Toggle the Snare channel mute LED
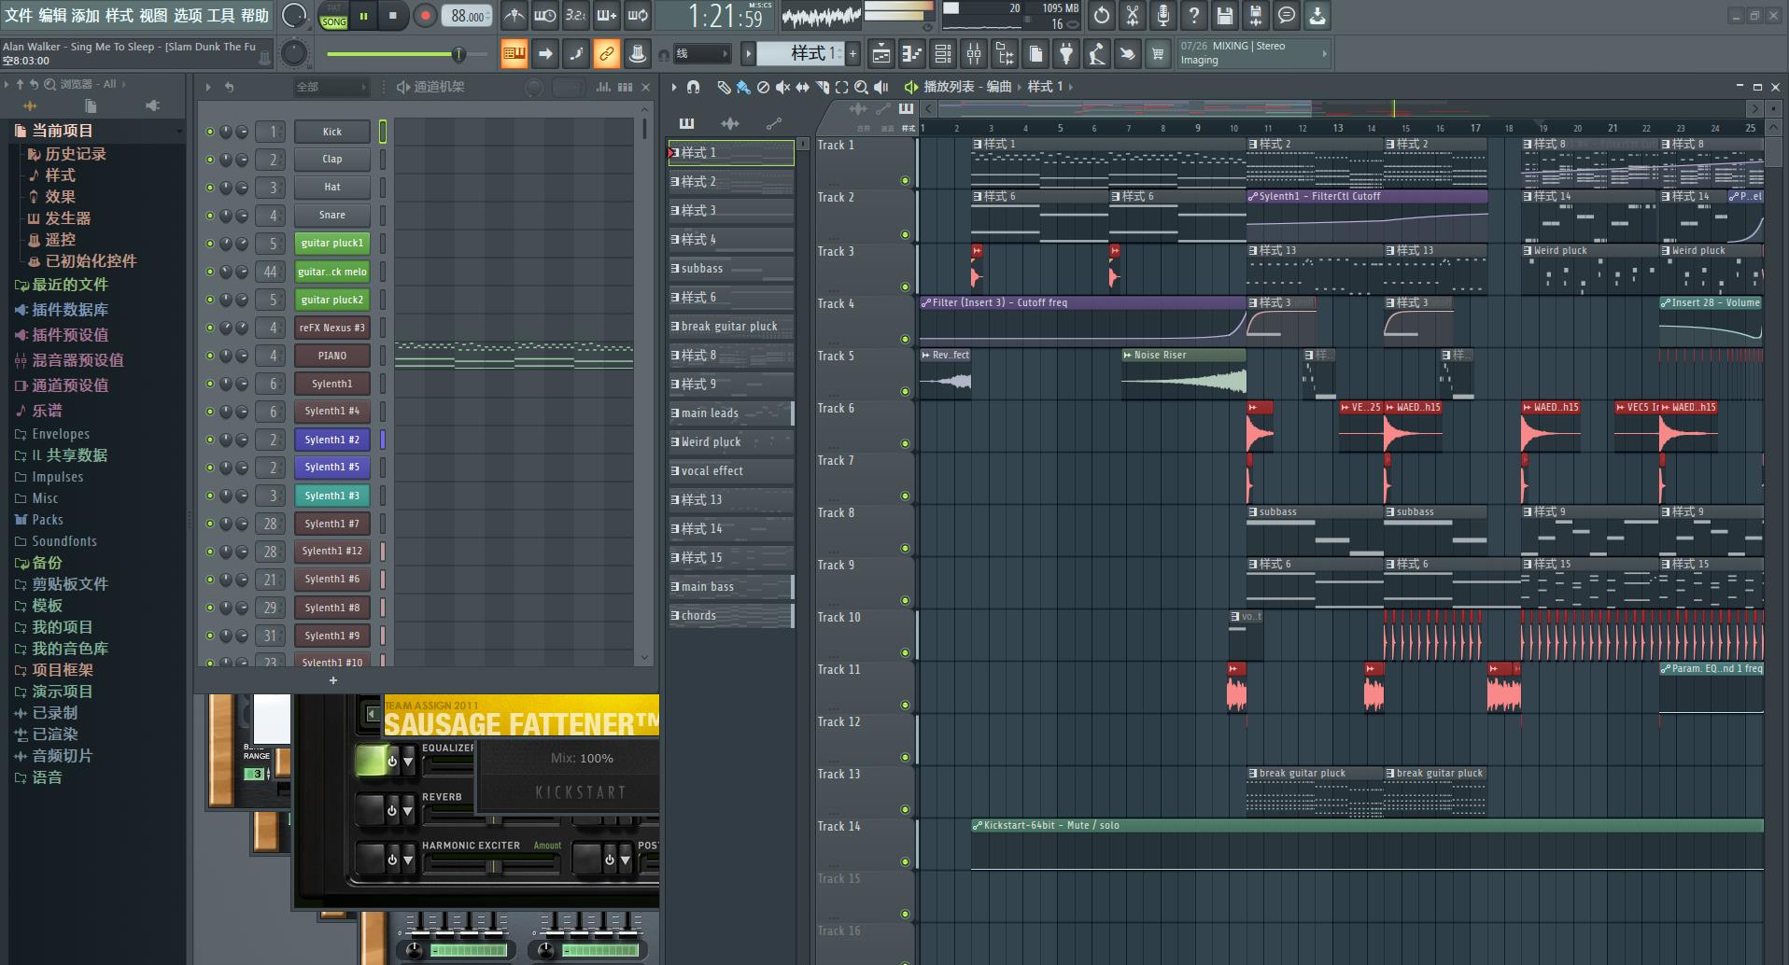 pyautogui.click(x=210, y=216)
